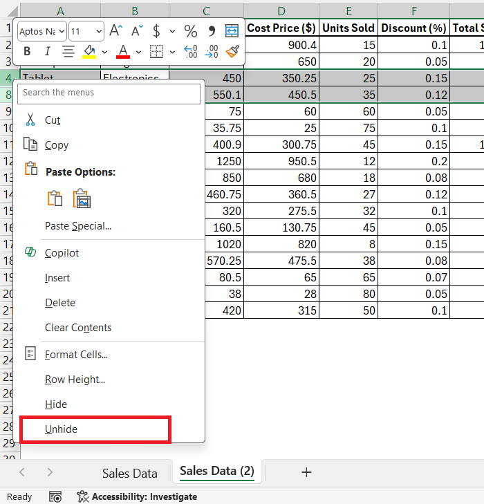
Task: Increase decimal places
Action: pos(191,51)
